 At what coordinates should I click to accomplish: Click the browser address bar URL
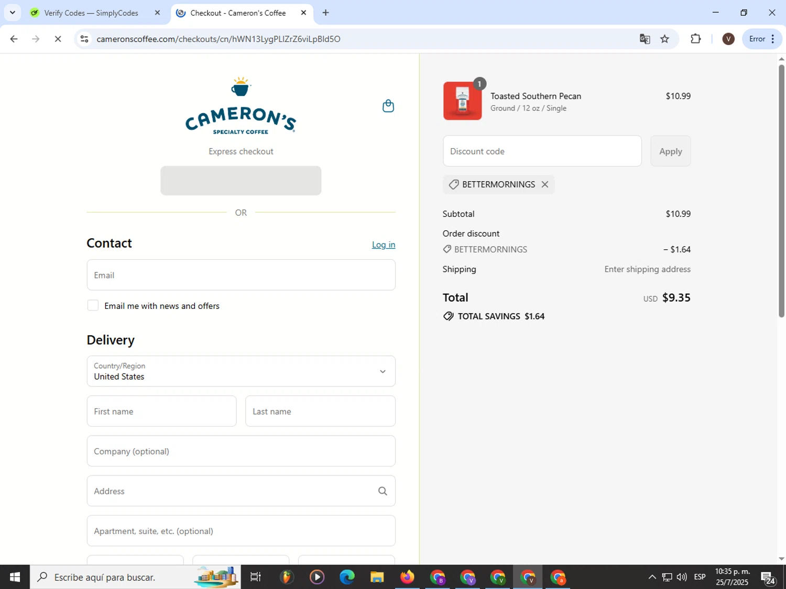pyautogui.click(x=219, y=39)
